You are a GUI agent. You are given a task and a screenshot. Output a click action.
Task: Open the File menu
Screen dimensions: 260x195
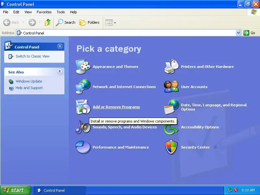pyautogui.click(x=6, y=12)
